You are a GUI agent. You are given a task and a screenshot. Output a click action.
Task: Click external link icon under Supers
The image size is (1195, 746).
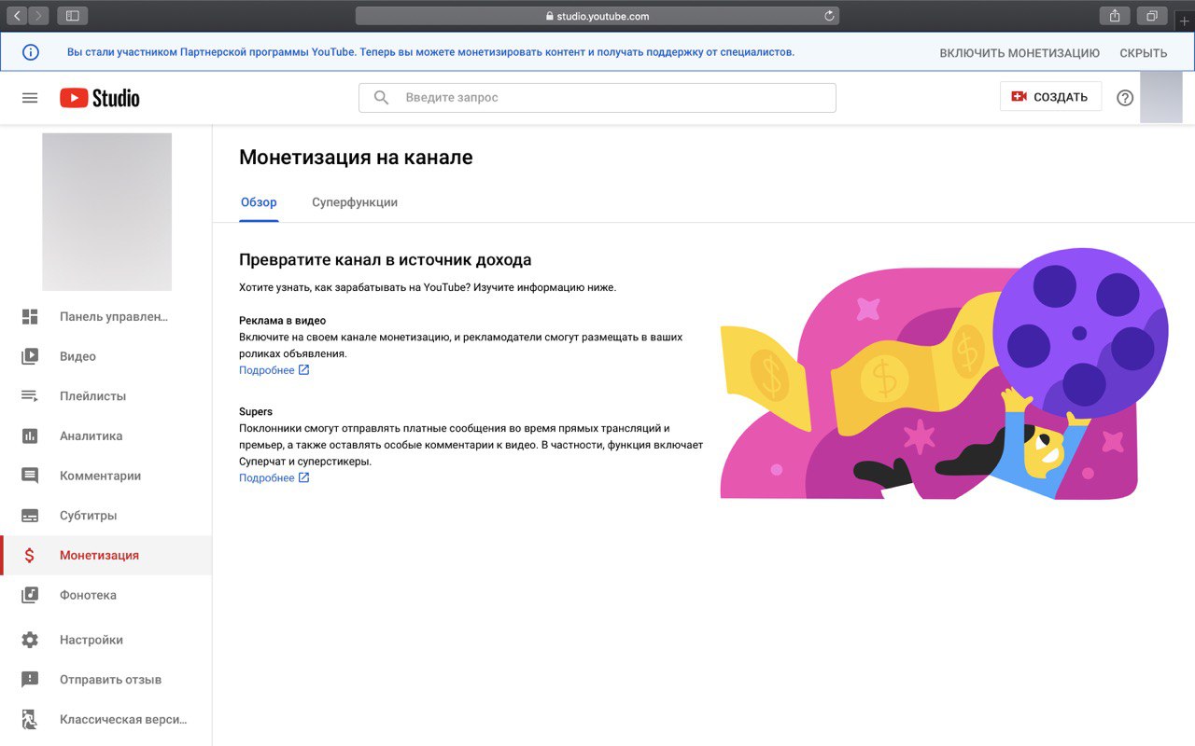pyautogui.click(x=303, y=478)
